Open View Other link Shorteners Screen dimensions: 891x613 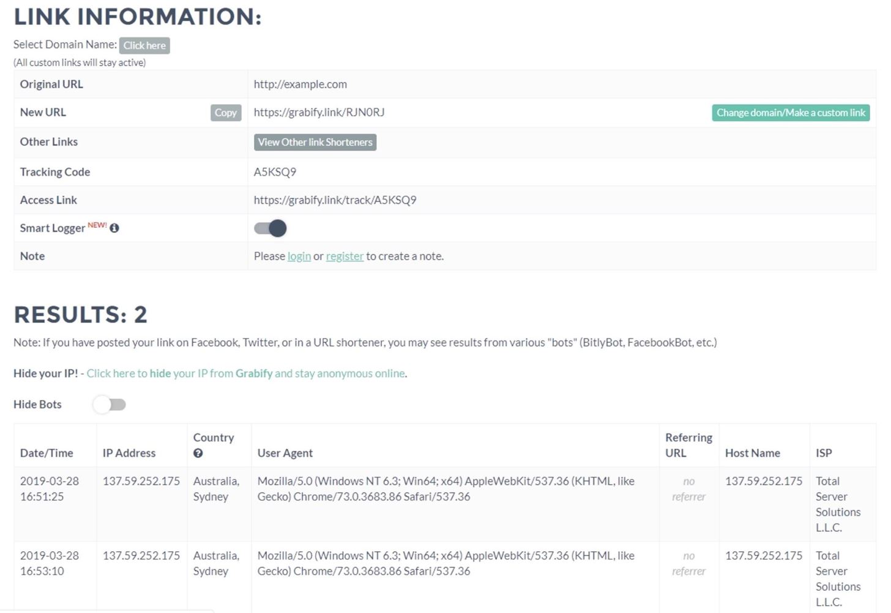point(315,142)
